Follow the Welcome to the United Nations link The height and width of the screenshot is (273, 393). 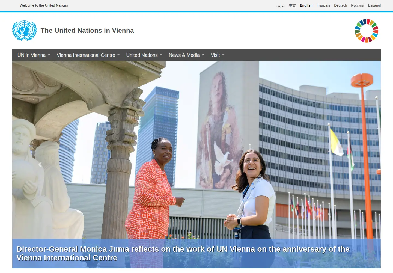tap(44, 5)
